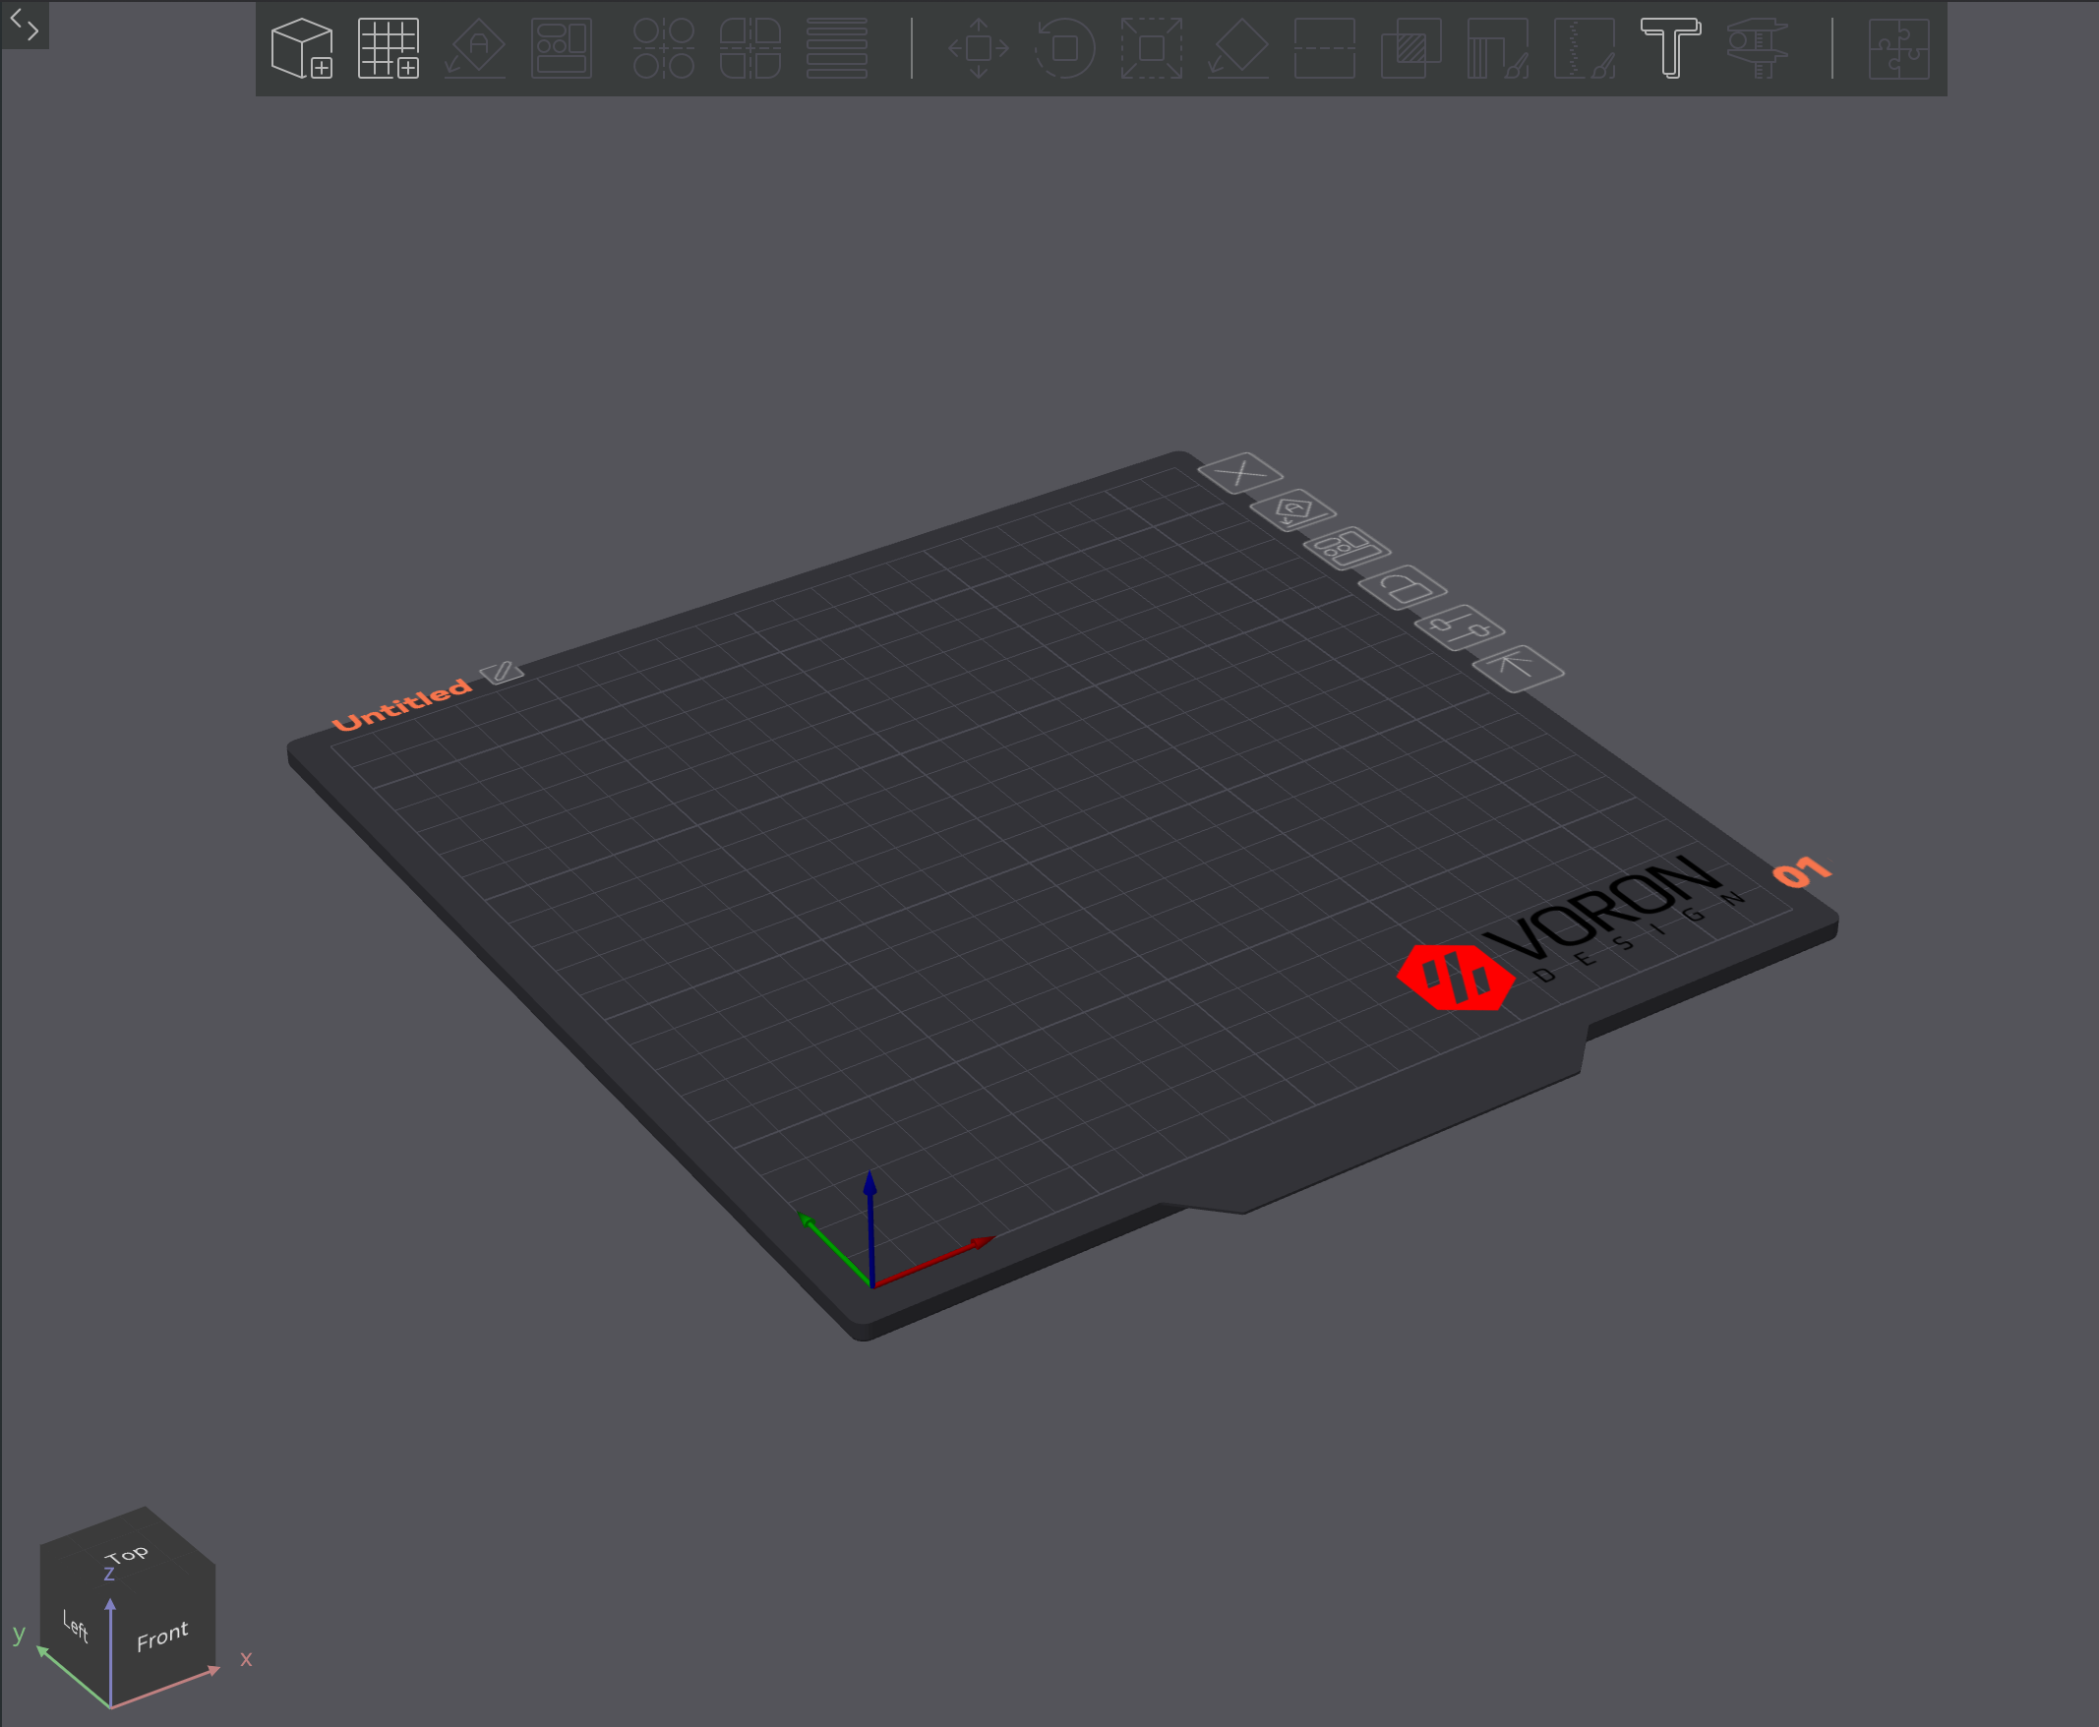This screenshot has height=1727, width=2099.
Task: Click the Front face of view cube
Action: pos(162,1636)
